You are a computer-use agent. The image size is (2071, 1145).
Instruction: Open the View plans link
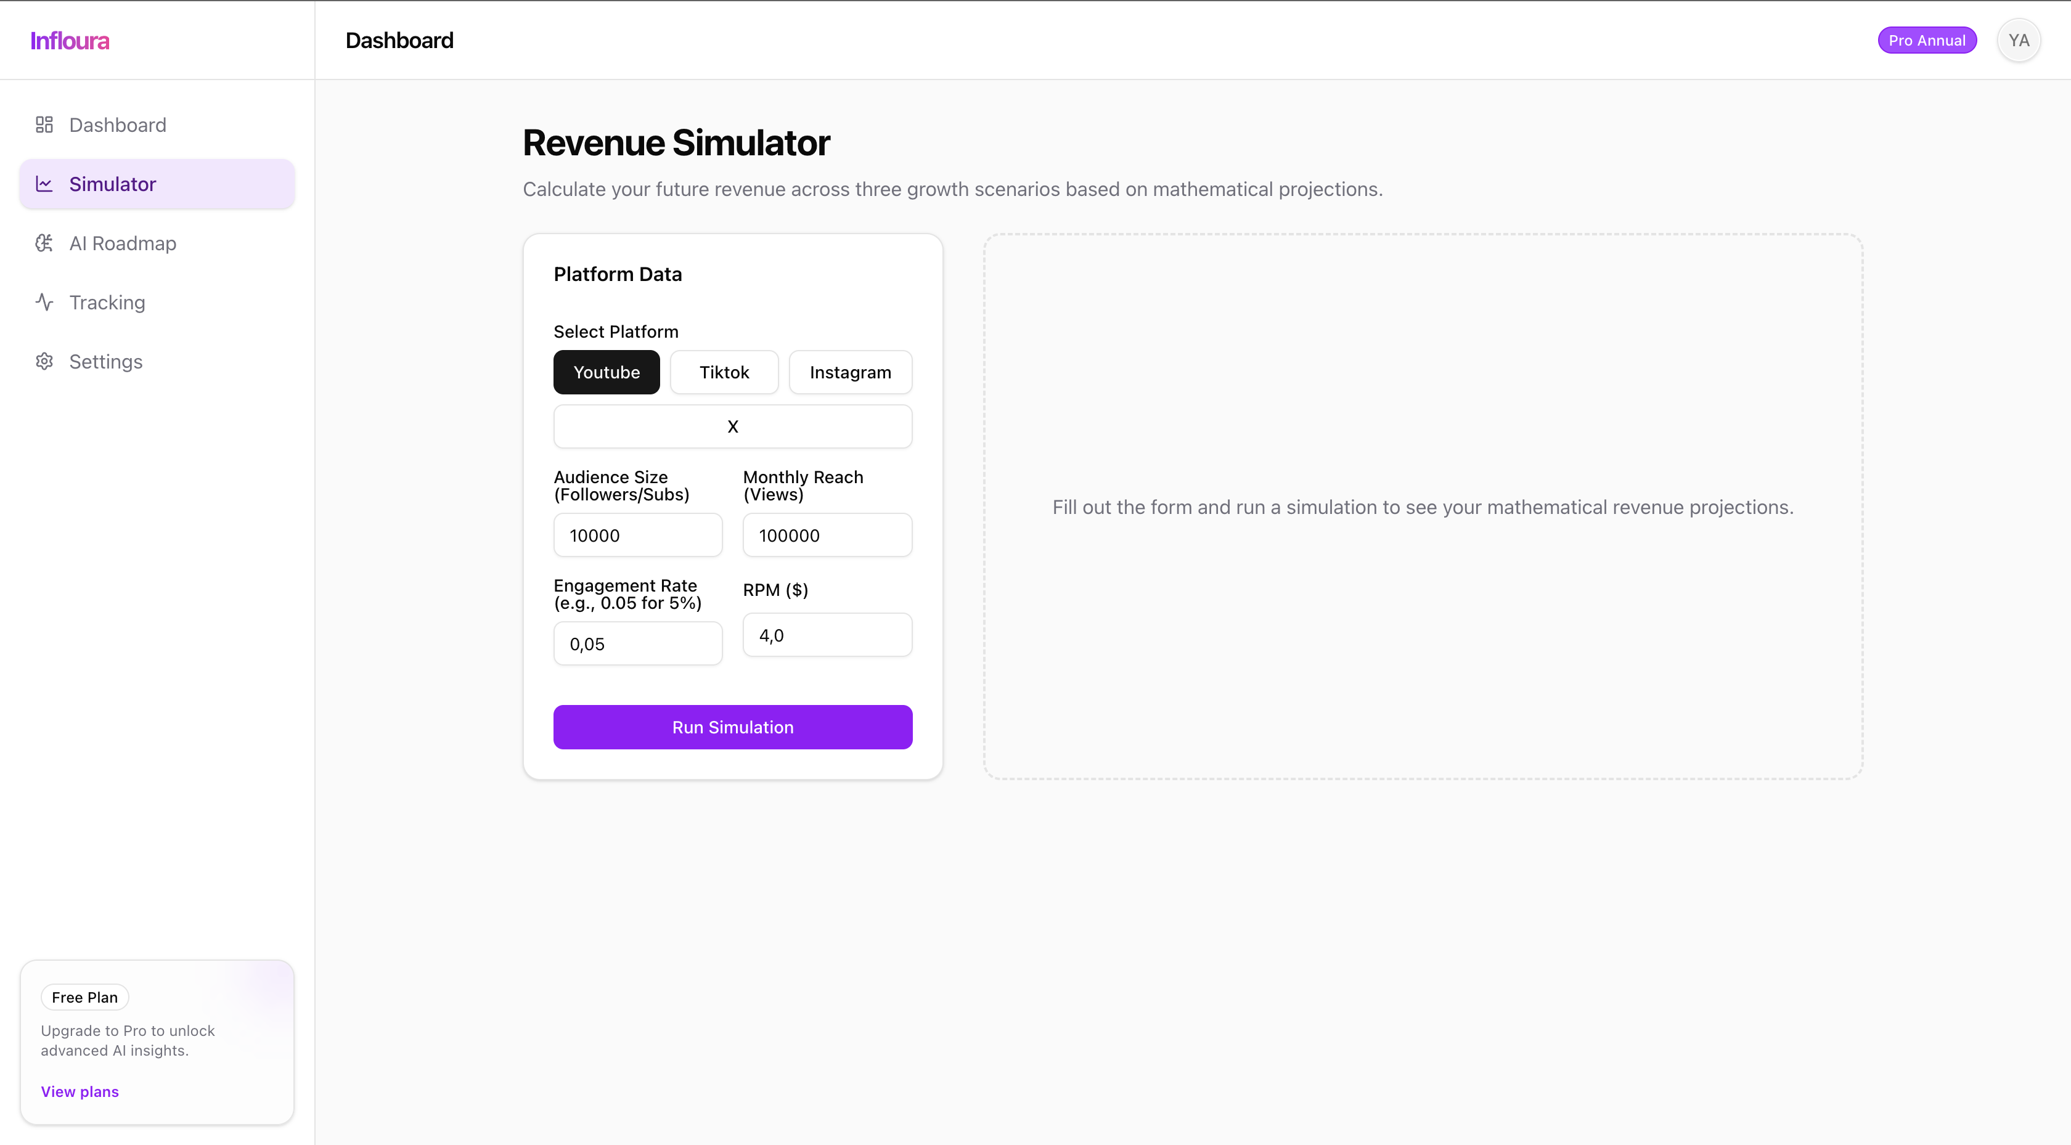(80, 1091)
